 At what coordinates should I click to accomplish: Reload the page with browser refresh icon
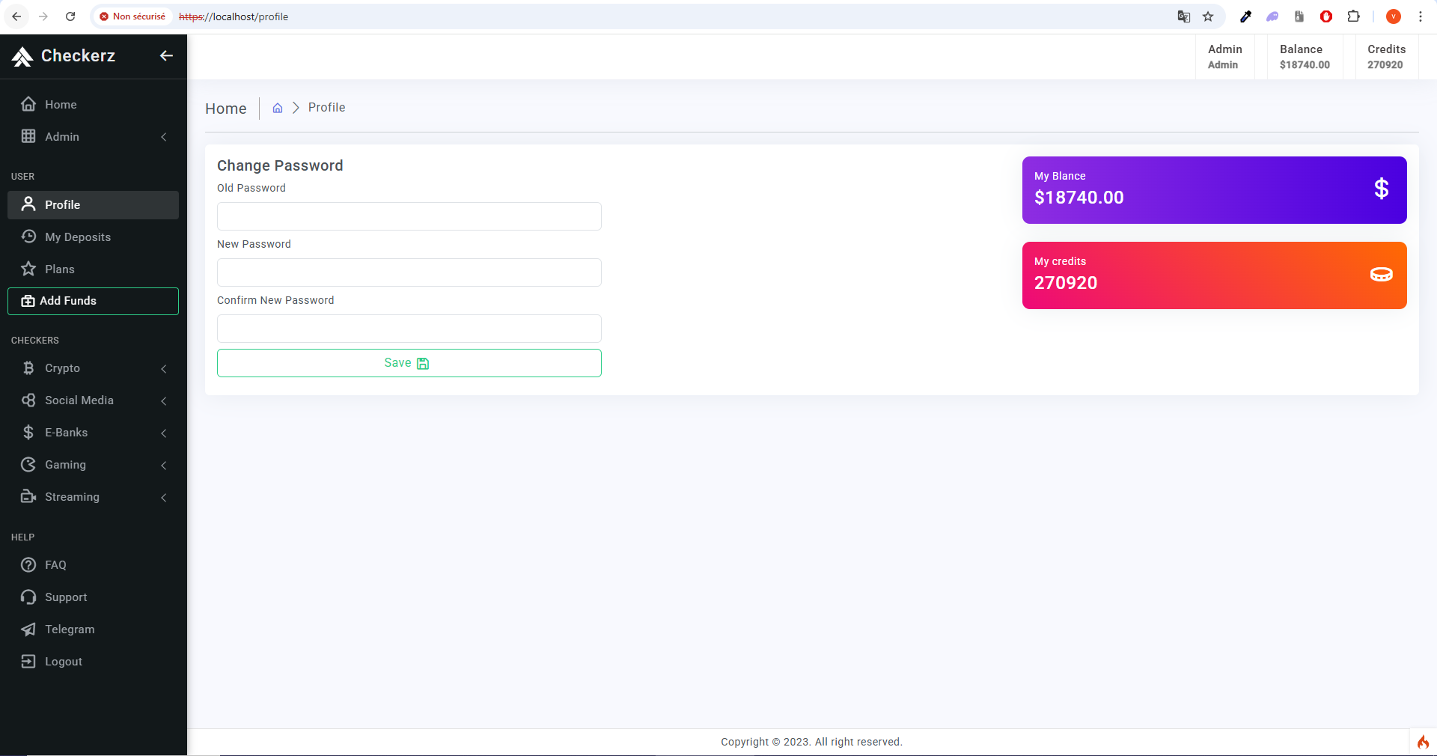(x=70, y=16)
